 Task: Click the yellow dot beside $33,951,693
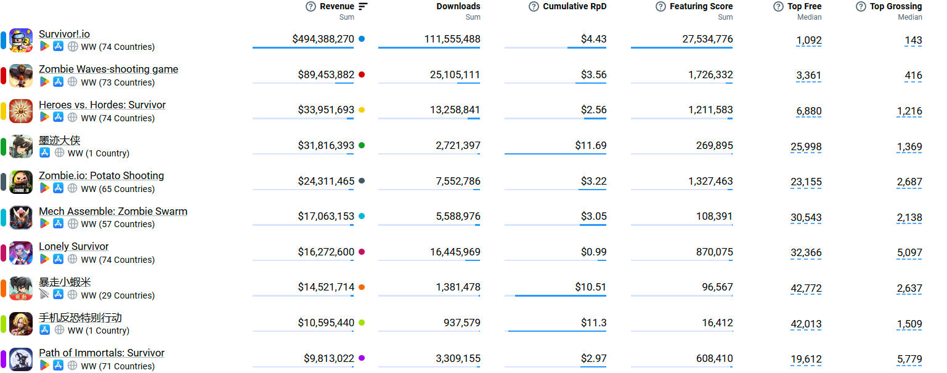362,110
